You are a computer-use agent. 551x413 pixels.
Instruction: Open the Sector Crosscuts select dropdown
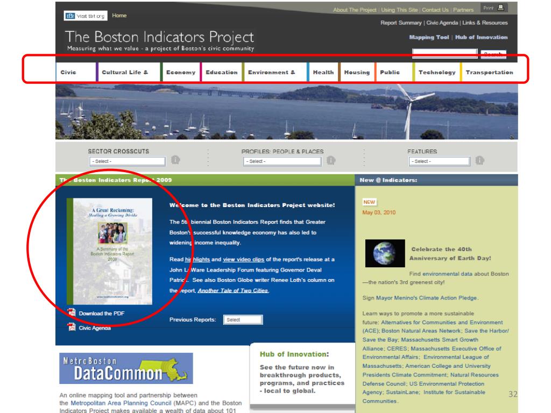coord(127,161)
